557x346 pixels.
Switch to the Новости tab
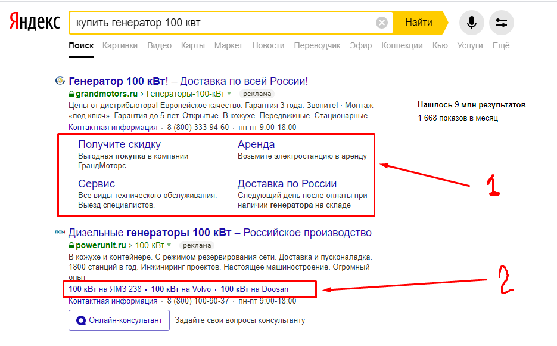[268, 45]
